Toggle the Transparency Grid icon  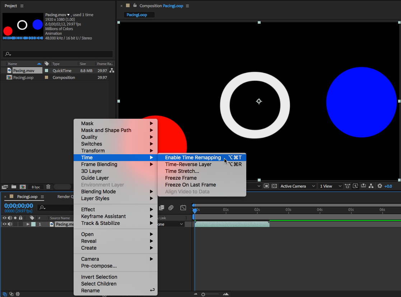[x=274, y=186]
